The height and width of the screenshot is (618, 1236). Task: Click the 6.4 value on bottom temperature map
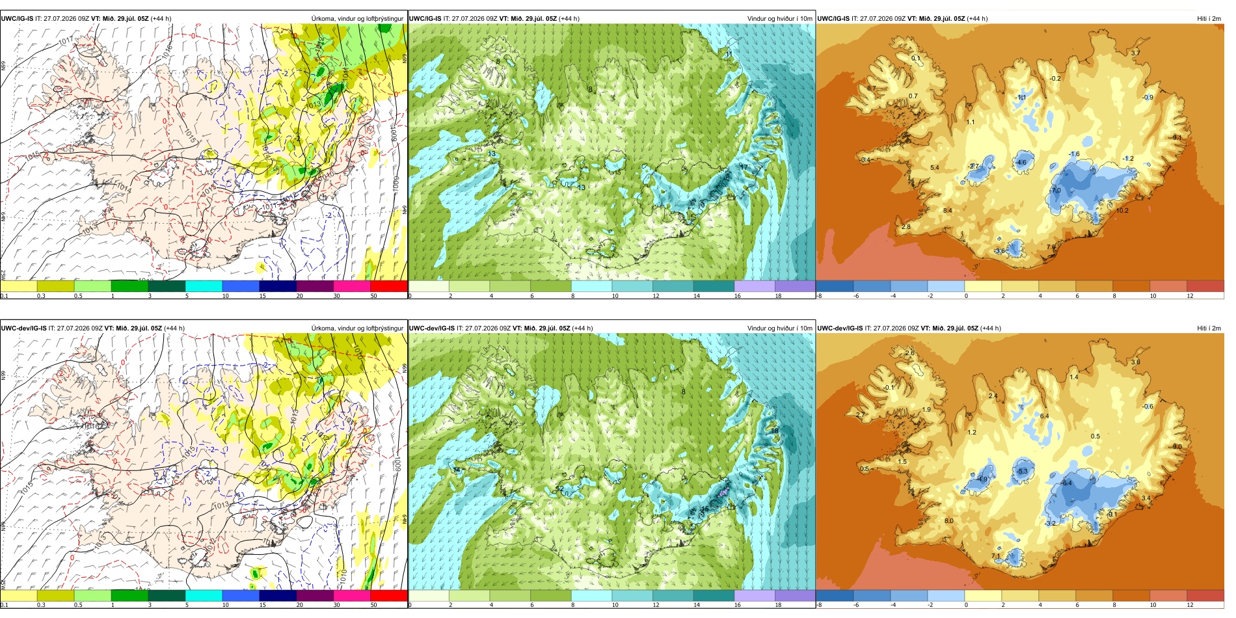(1045, 416)
